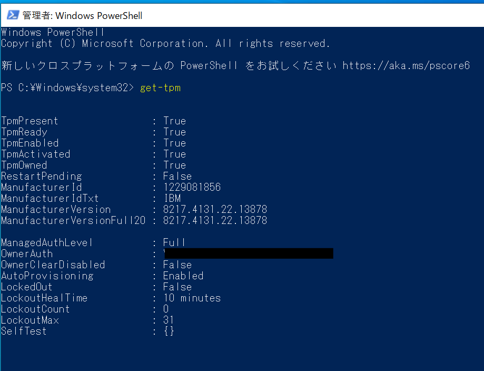Click the RestartPending False value
Image resolution: width=484 pixels, height=371 pixels.
pyautogui.click(x=177, y=177)
